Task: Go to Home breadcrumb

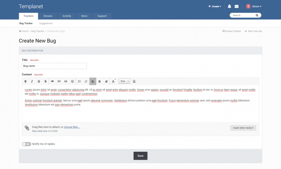Action: pyautogui.click(x=24, y=31)
